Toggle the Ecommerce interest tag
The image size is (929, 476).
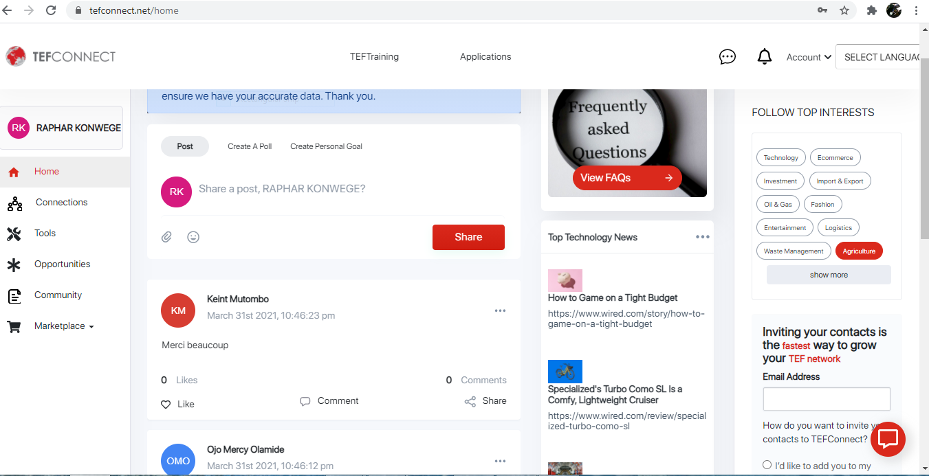tap(835, 158)
